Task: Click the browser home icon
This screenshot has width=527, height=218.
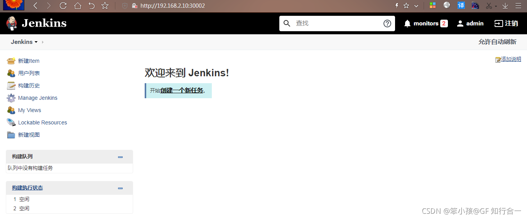Action: click(78, 6)
